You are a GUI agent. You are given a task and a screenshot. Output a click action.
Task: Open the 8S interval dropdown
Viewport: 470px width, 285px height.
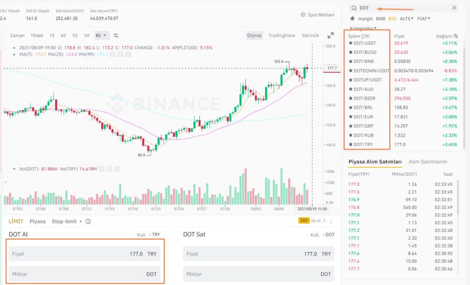(101, 35)
